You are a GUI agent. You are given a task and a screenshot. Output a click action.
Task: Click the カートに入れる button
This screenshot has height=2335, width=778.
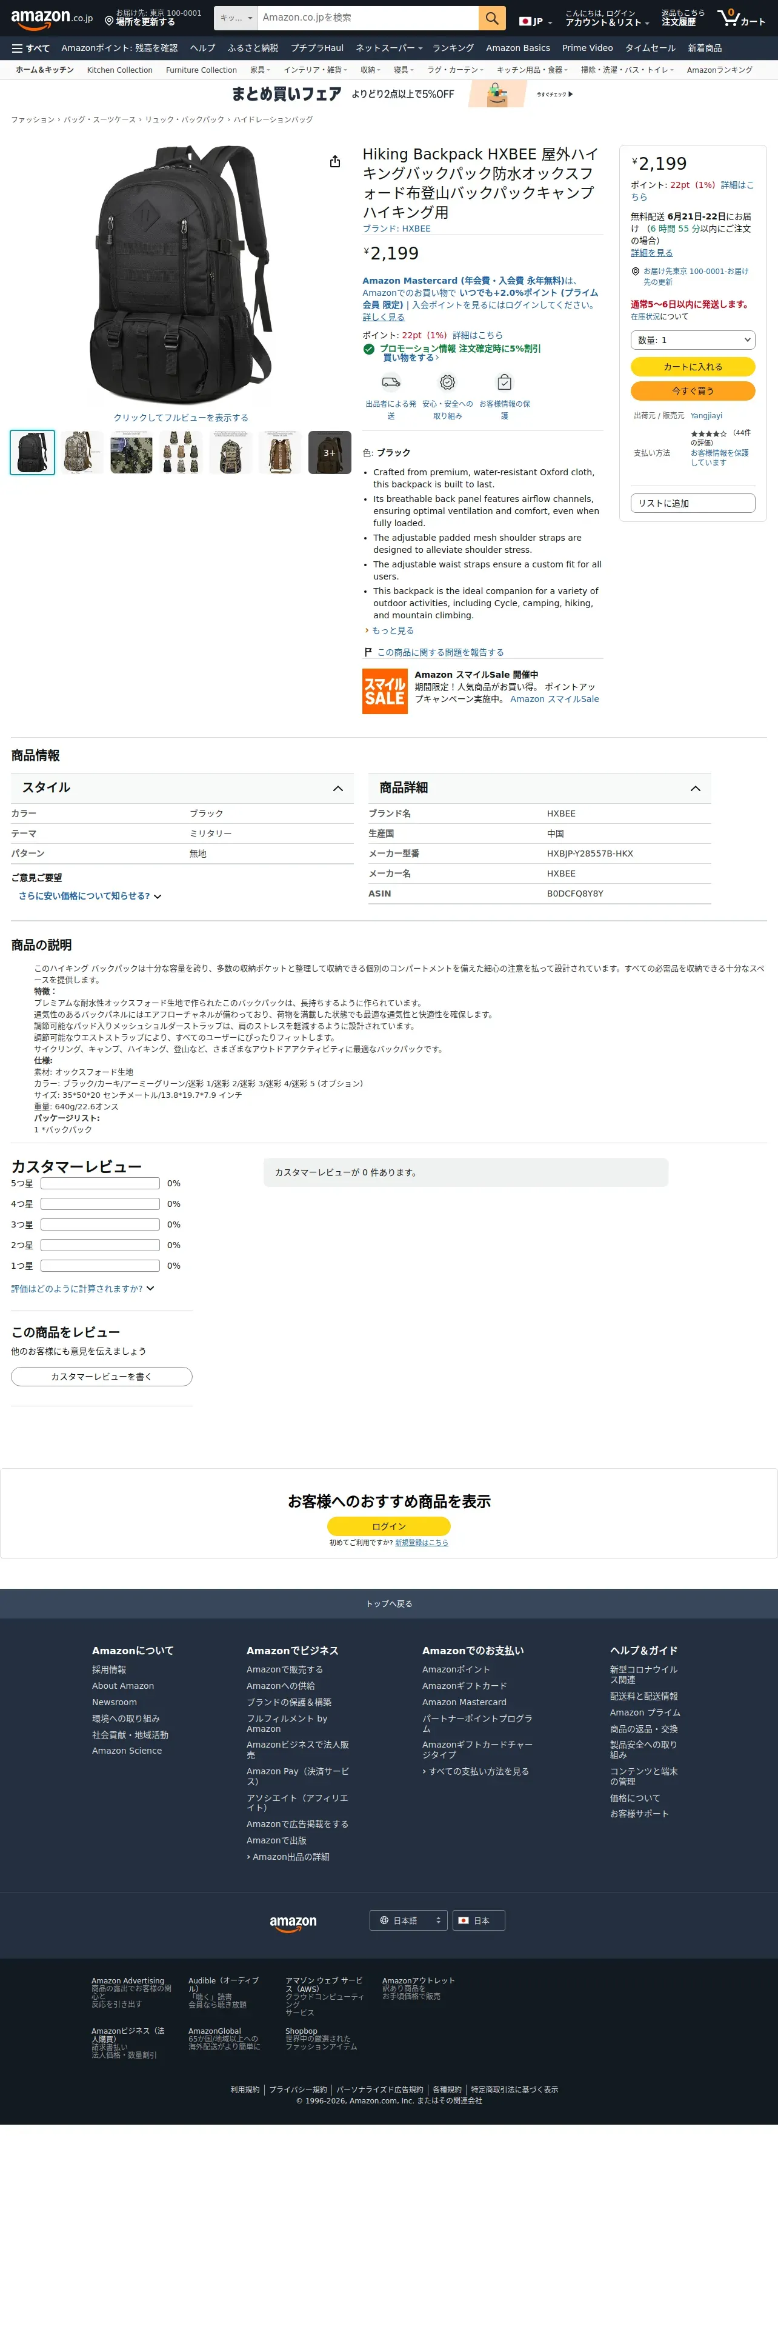coord(693,366)
